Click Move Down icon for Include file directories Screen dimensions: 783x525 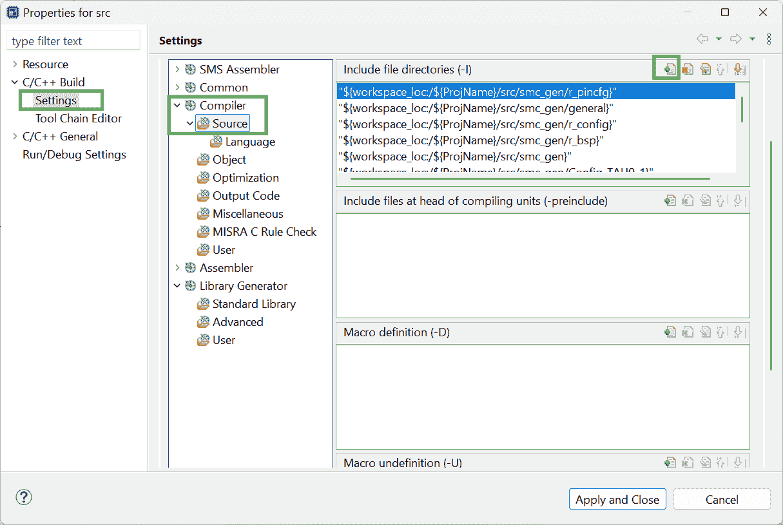pos(739,69)
